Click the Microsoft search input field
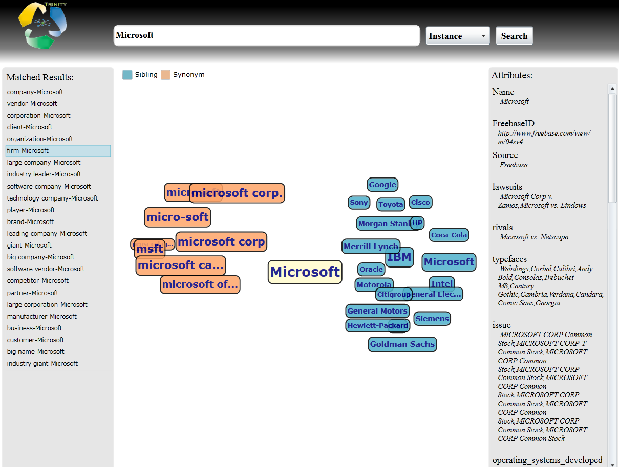 (266, 35)
